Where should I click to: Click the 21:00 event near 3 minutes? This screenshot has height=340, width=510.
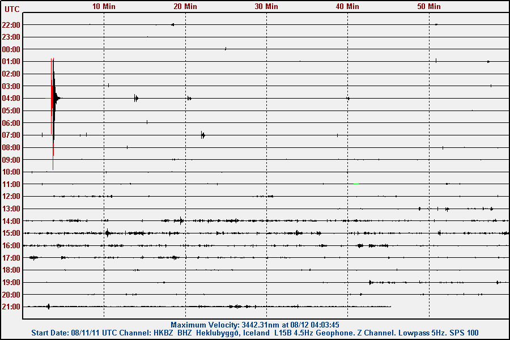pos(49,307)
